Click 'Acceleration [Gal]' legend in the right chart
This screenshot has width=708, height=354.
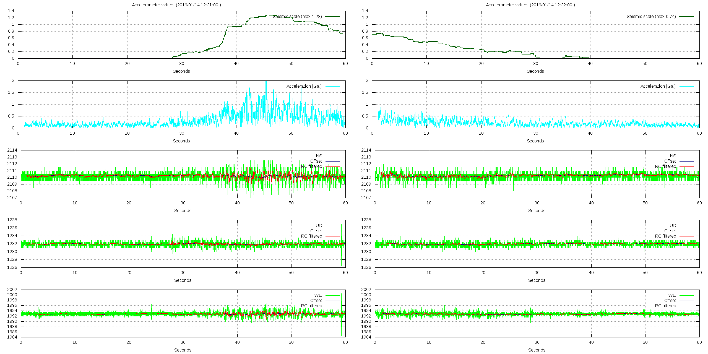[658, 86]
